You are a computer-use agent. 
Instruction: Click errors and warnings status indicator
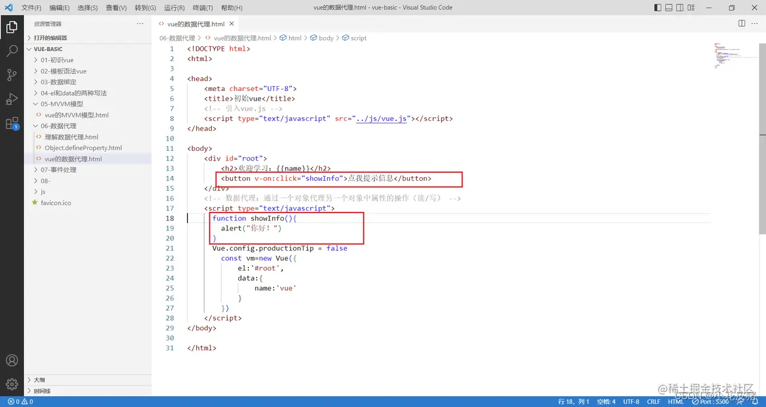click(20, 402)
